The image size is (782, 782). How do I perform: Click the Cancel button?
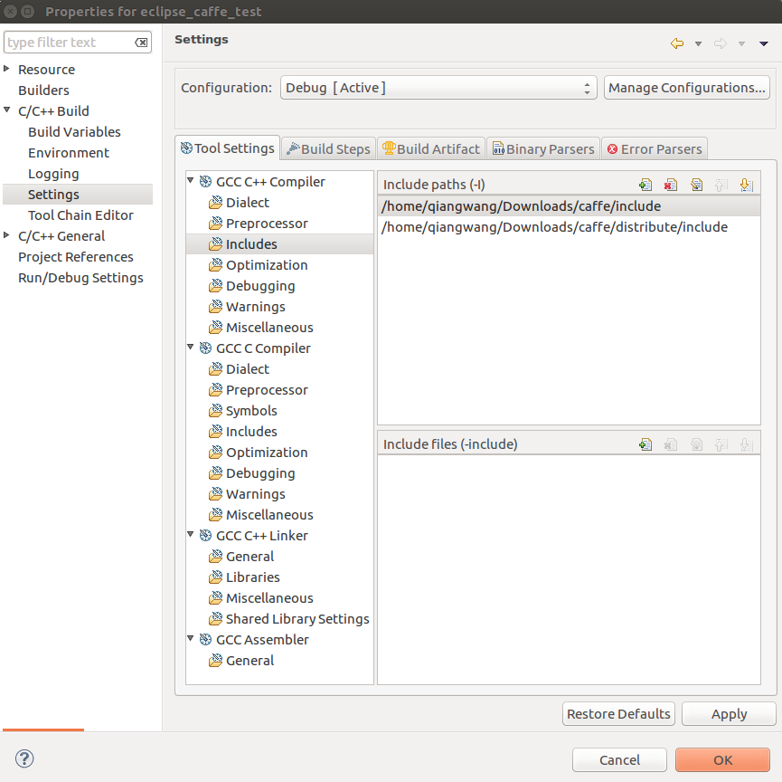tap(619, 760)
